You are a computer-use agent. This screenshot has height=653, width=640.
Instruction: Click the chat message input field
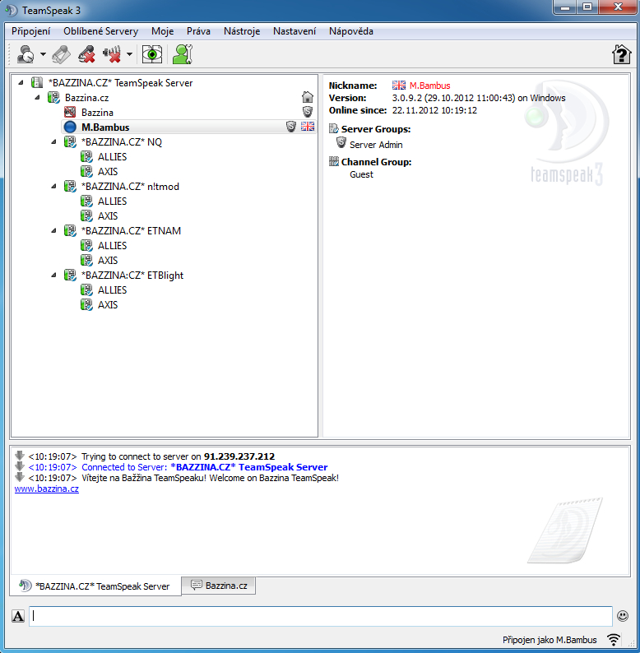(x=321, y=616)
